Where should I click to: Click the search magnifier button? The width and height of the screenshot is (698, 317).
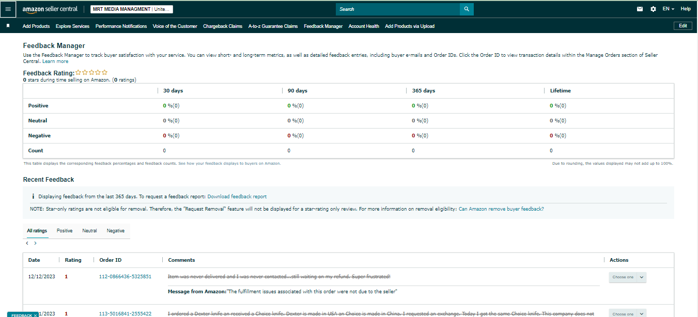point(467,9)
